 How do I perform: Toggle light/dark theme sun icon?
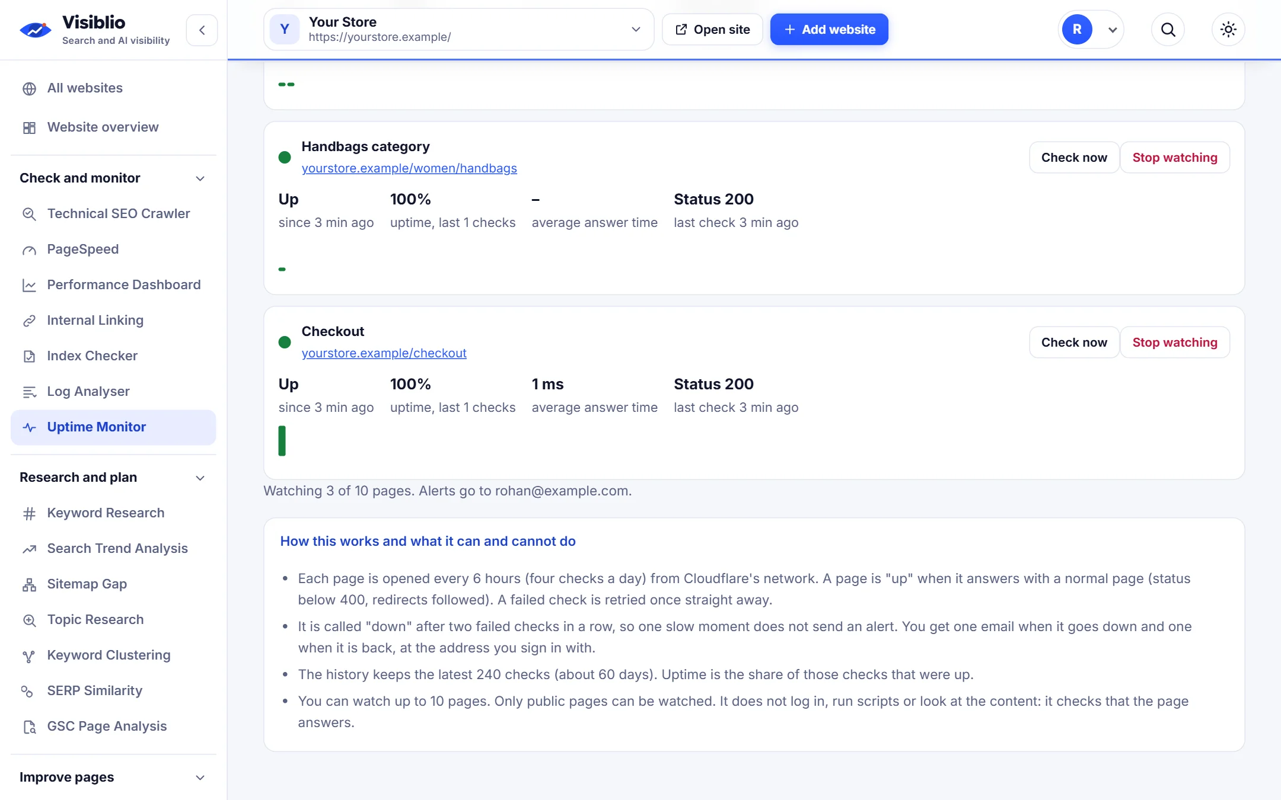pos(1228,30)
